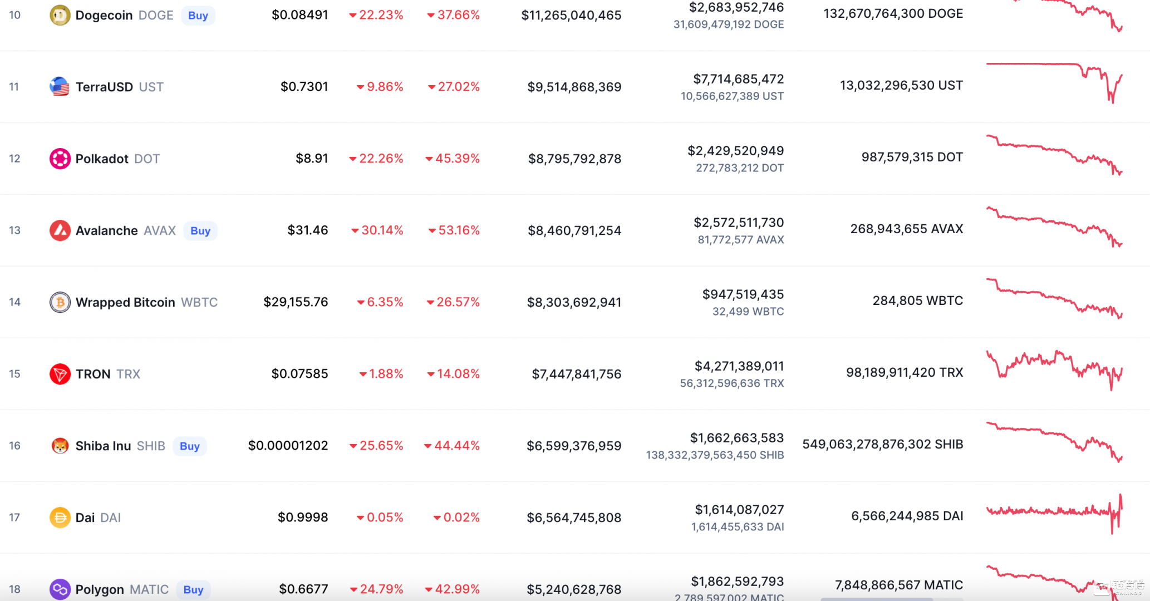
Task: Click the Dai coin logo
Action: (x=60, y=518)
